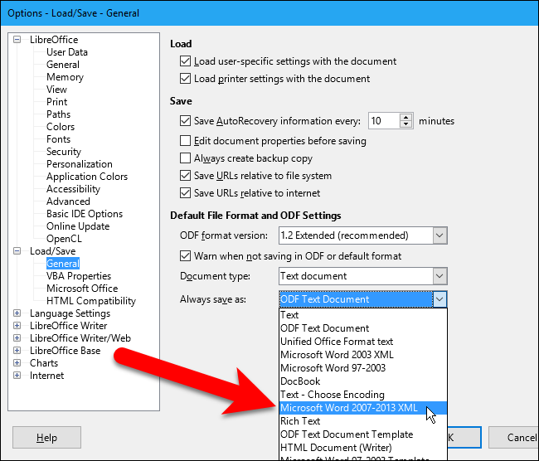Collapse the Load/Save tree node
The width and height of the screenshot is (539, 461).
coord(17,251)
